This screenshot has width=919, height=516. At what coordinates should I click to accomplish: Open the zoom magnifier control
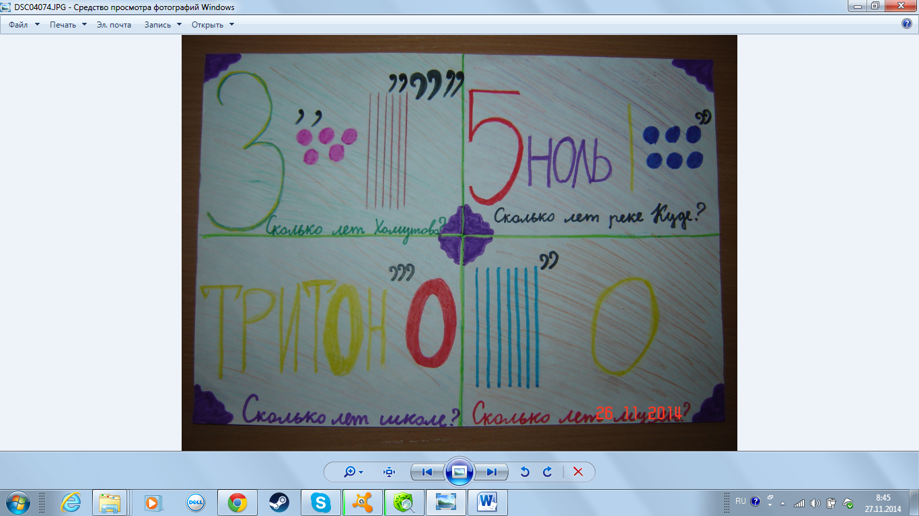point(353,472)
